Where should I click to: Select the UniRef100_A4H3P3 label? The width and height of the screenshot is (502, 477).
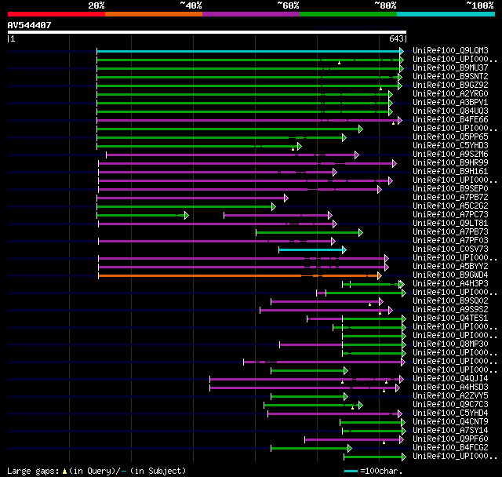tap(450, 284)
